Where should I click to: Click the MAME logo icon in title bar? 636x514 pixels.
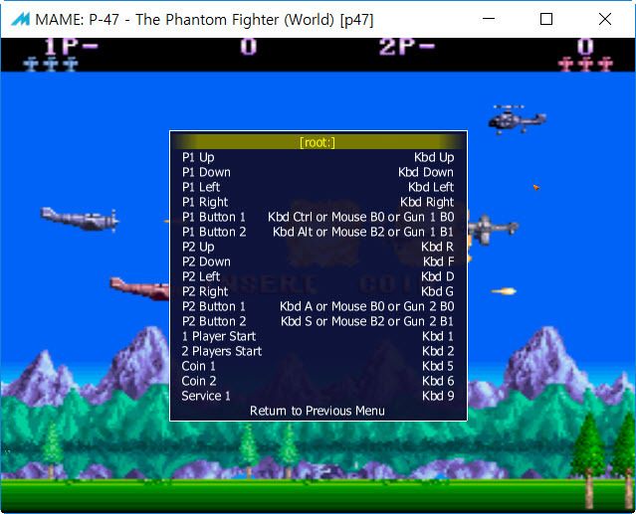(x=20, y=19)
